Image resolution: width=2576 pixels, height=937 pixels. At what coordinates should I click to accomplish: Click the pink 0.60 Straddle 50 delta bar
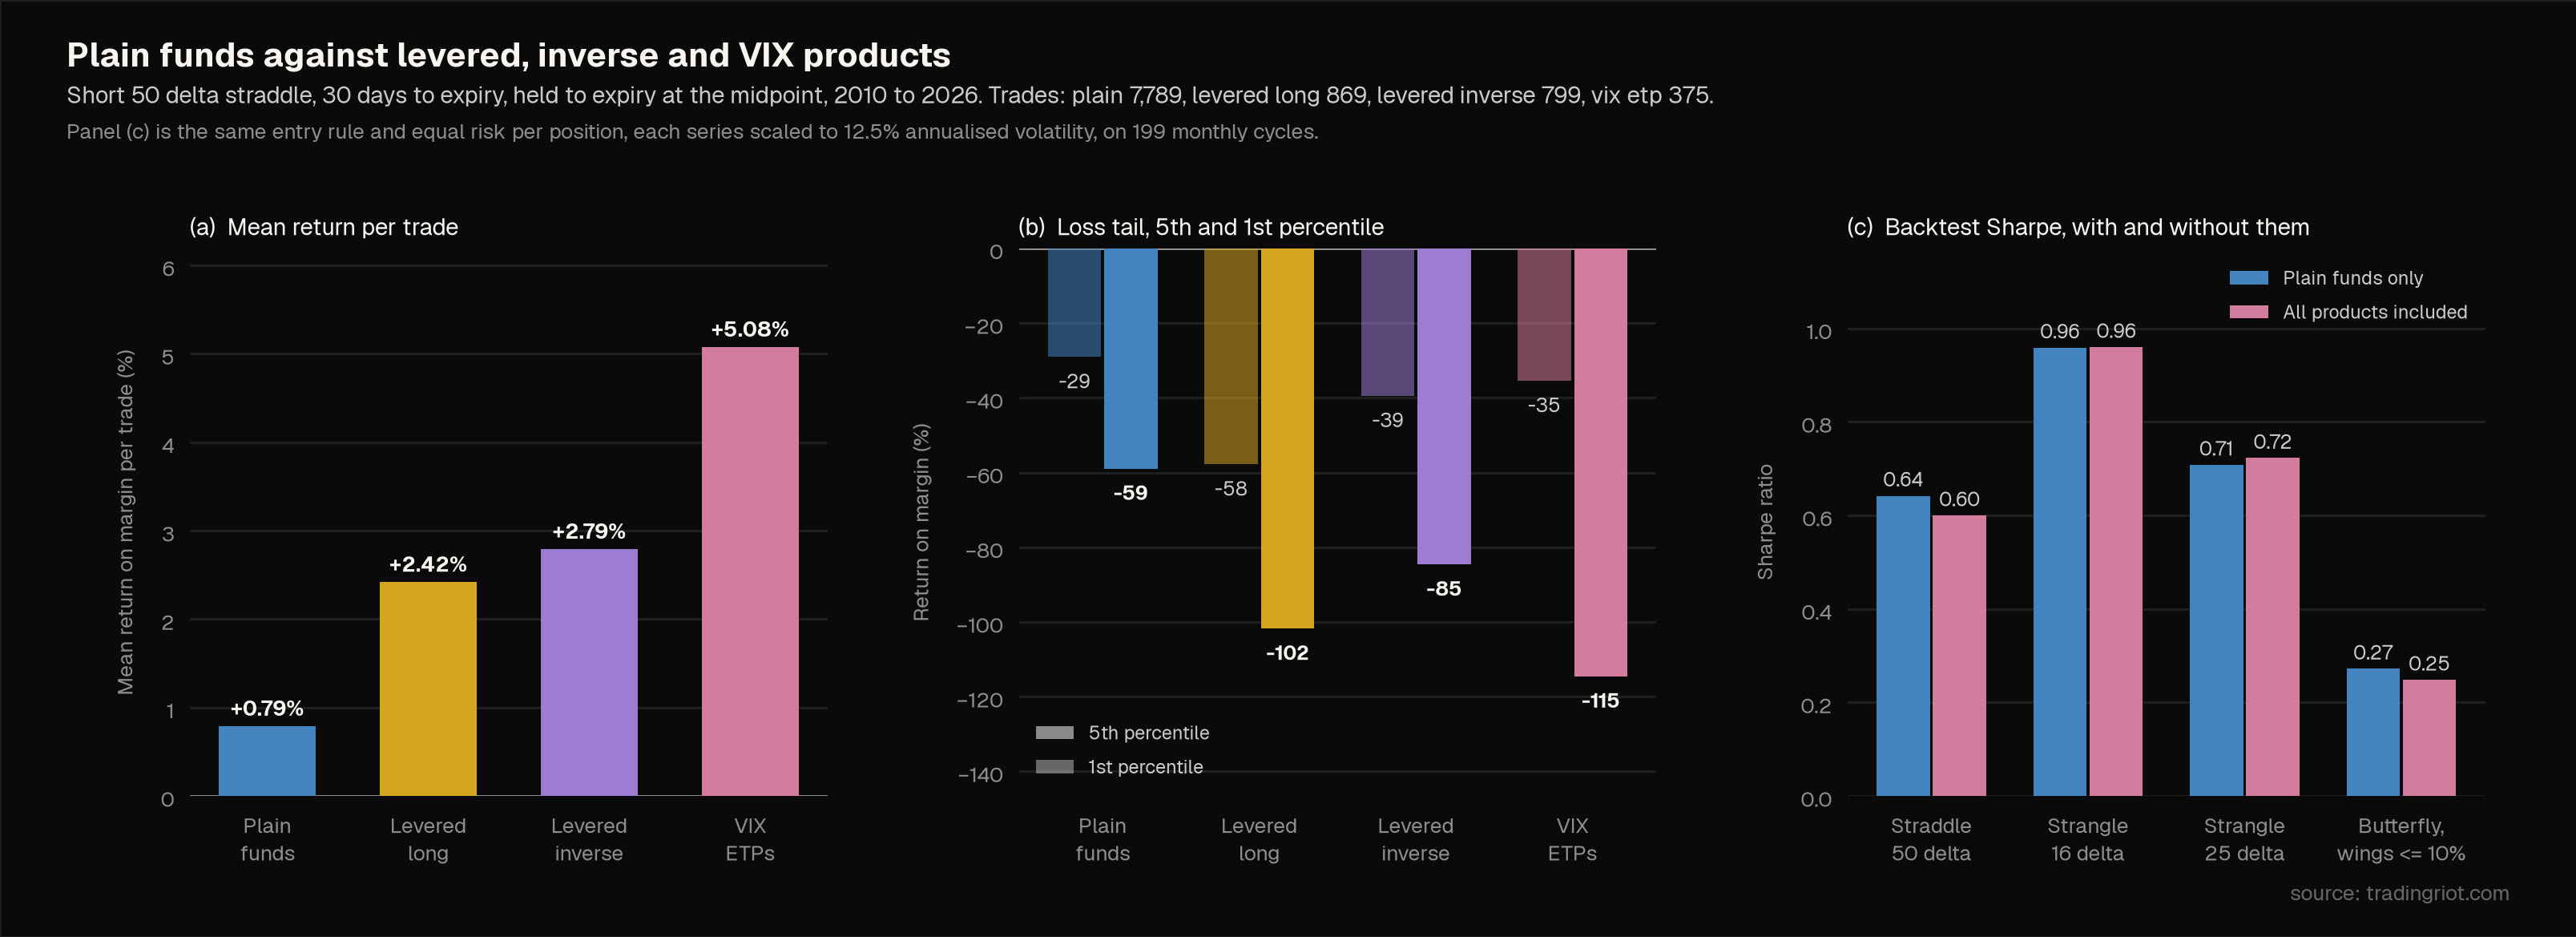(1959, 656)
